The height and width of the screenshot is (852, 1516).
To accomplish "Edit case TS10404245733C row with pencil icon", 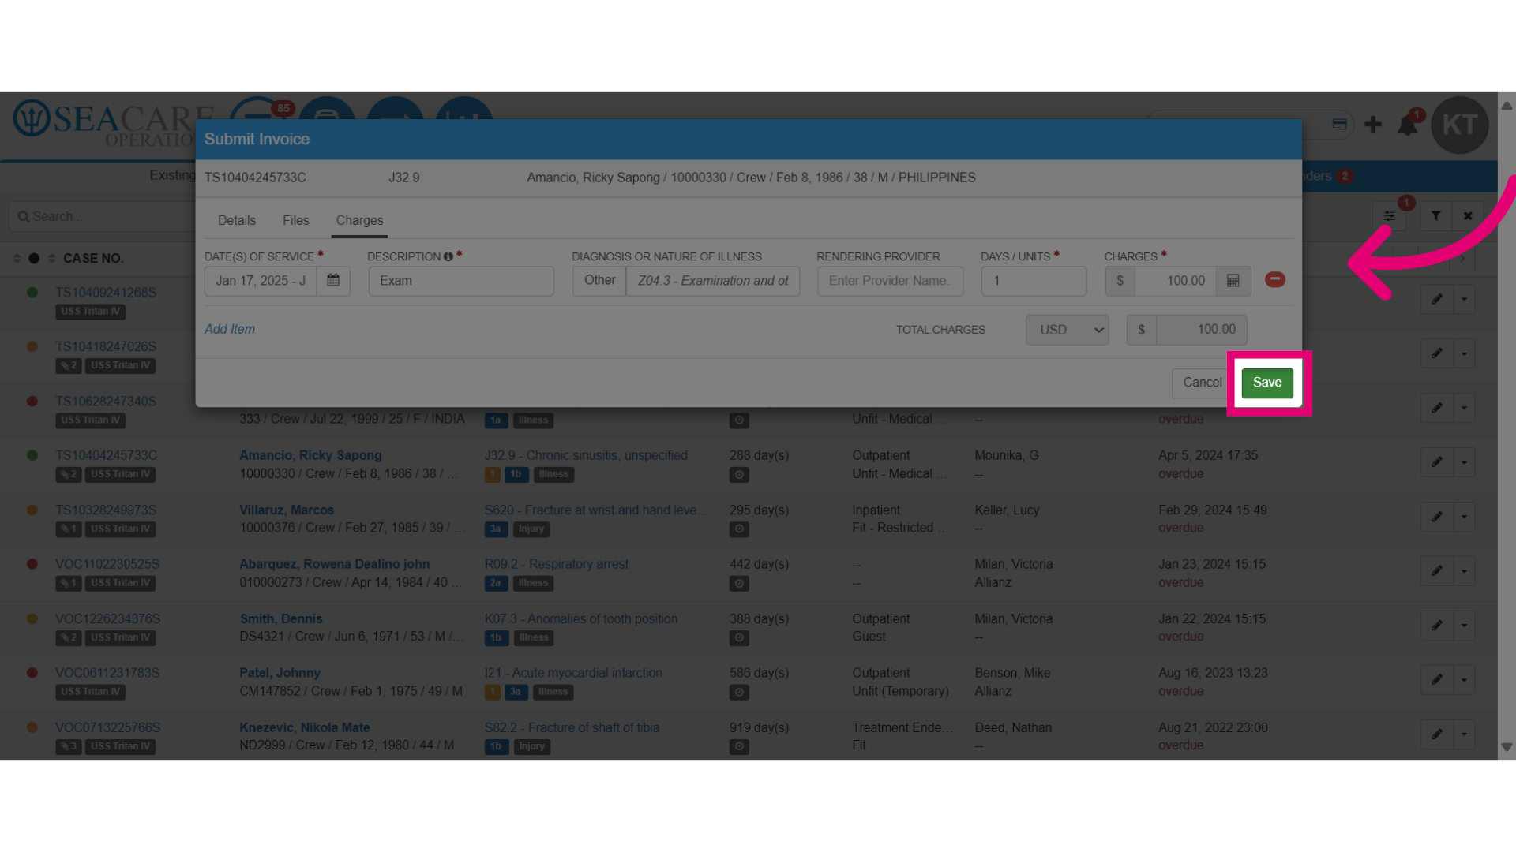I will coord(1437,462).
